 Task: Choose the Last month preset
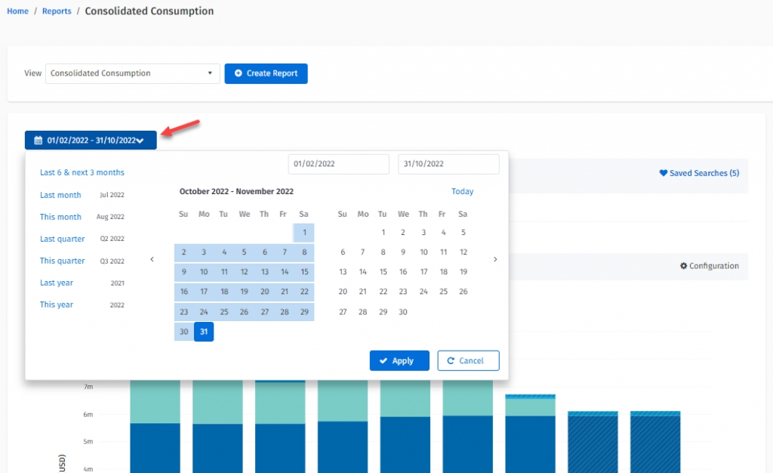coord(60,195)
